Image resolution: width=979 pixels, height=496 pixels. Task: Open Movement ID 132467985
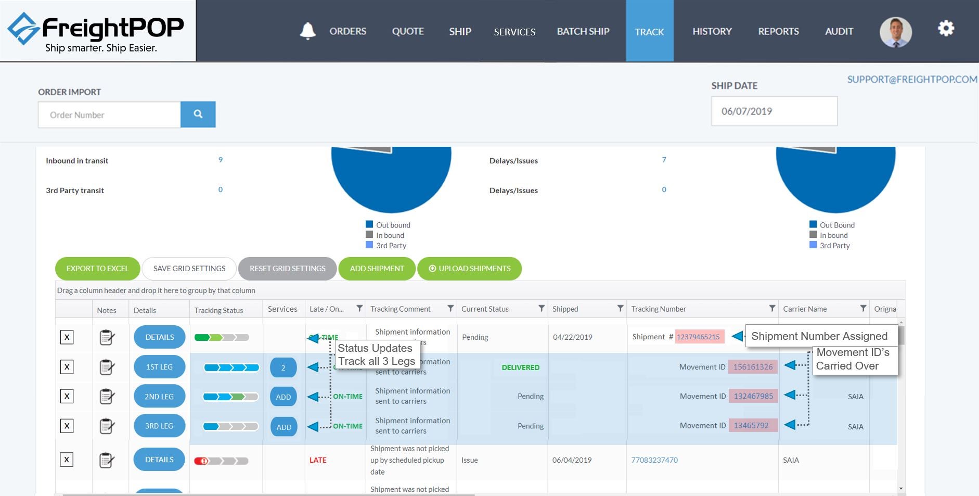click(753, 396)
